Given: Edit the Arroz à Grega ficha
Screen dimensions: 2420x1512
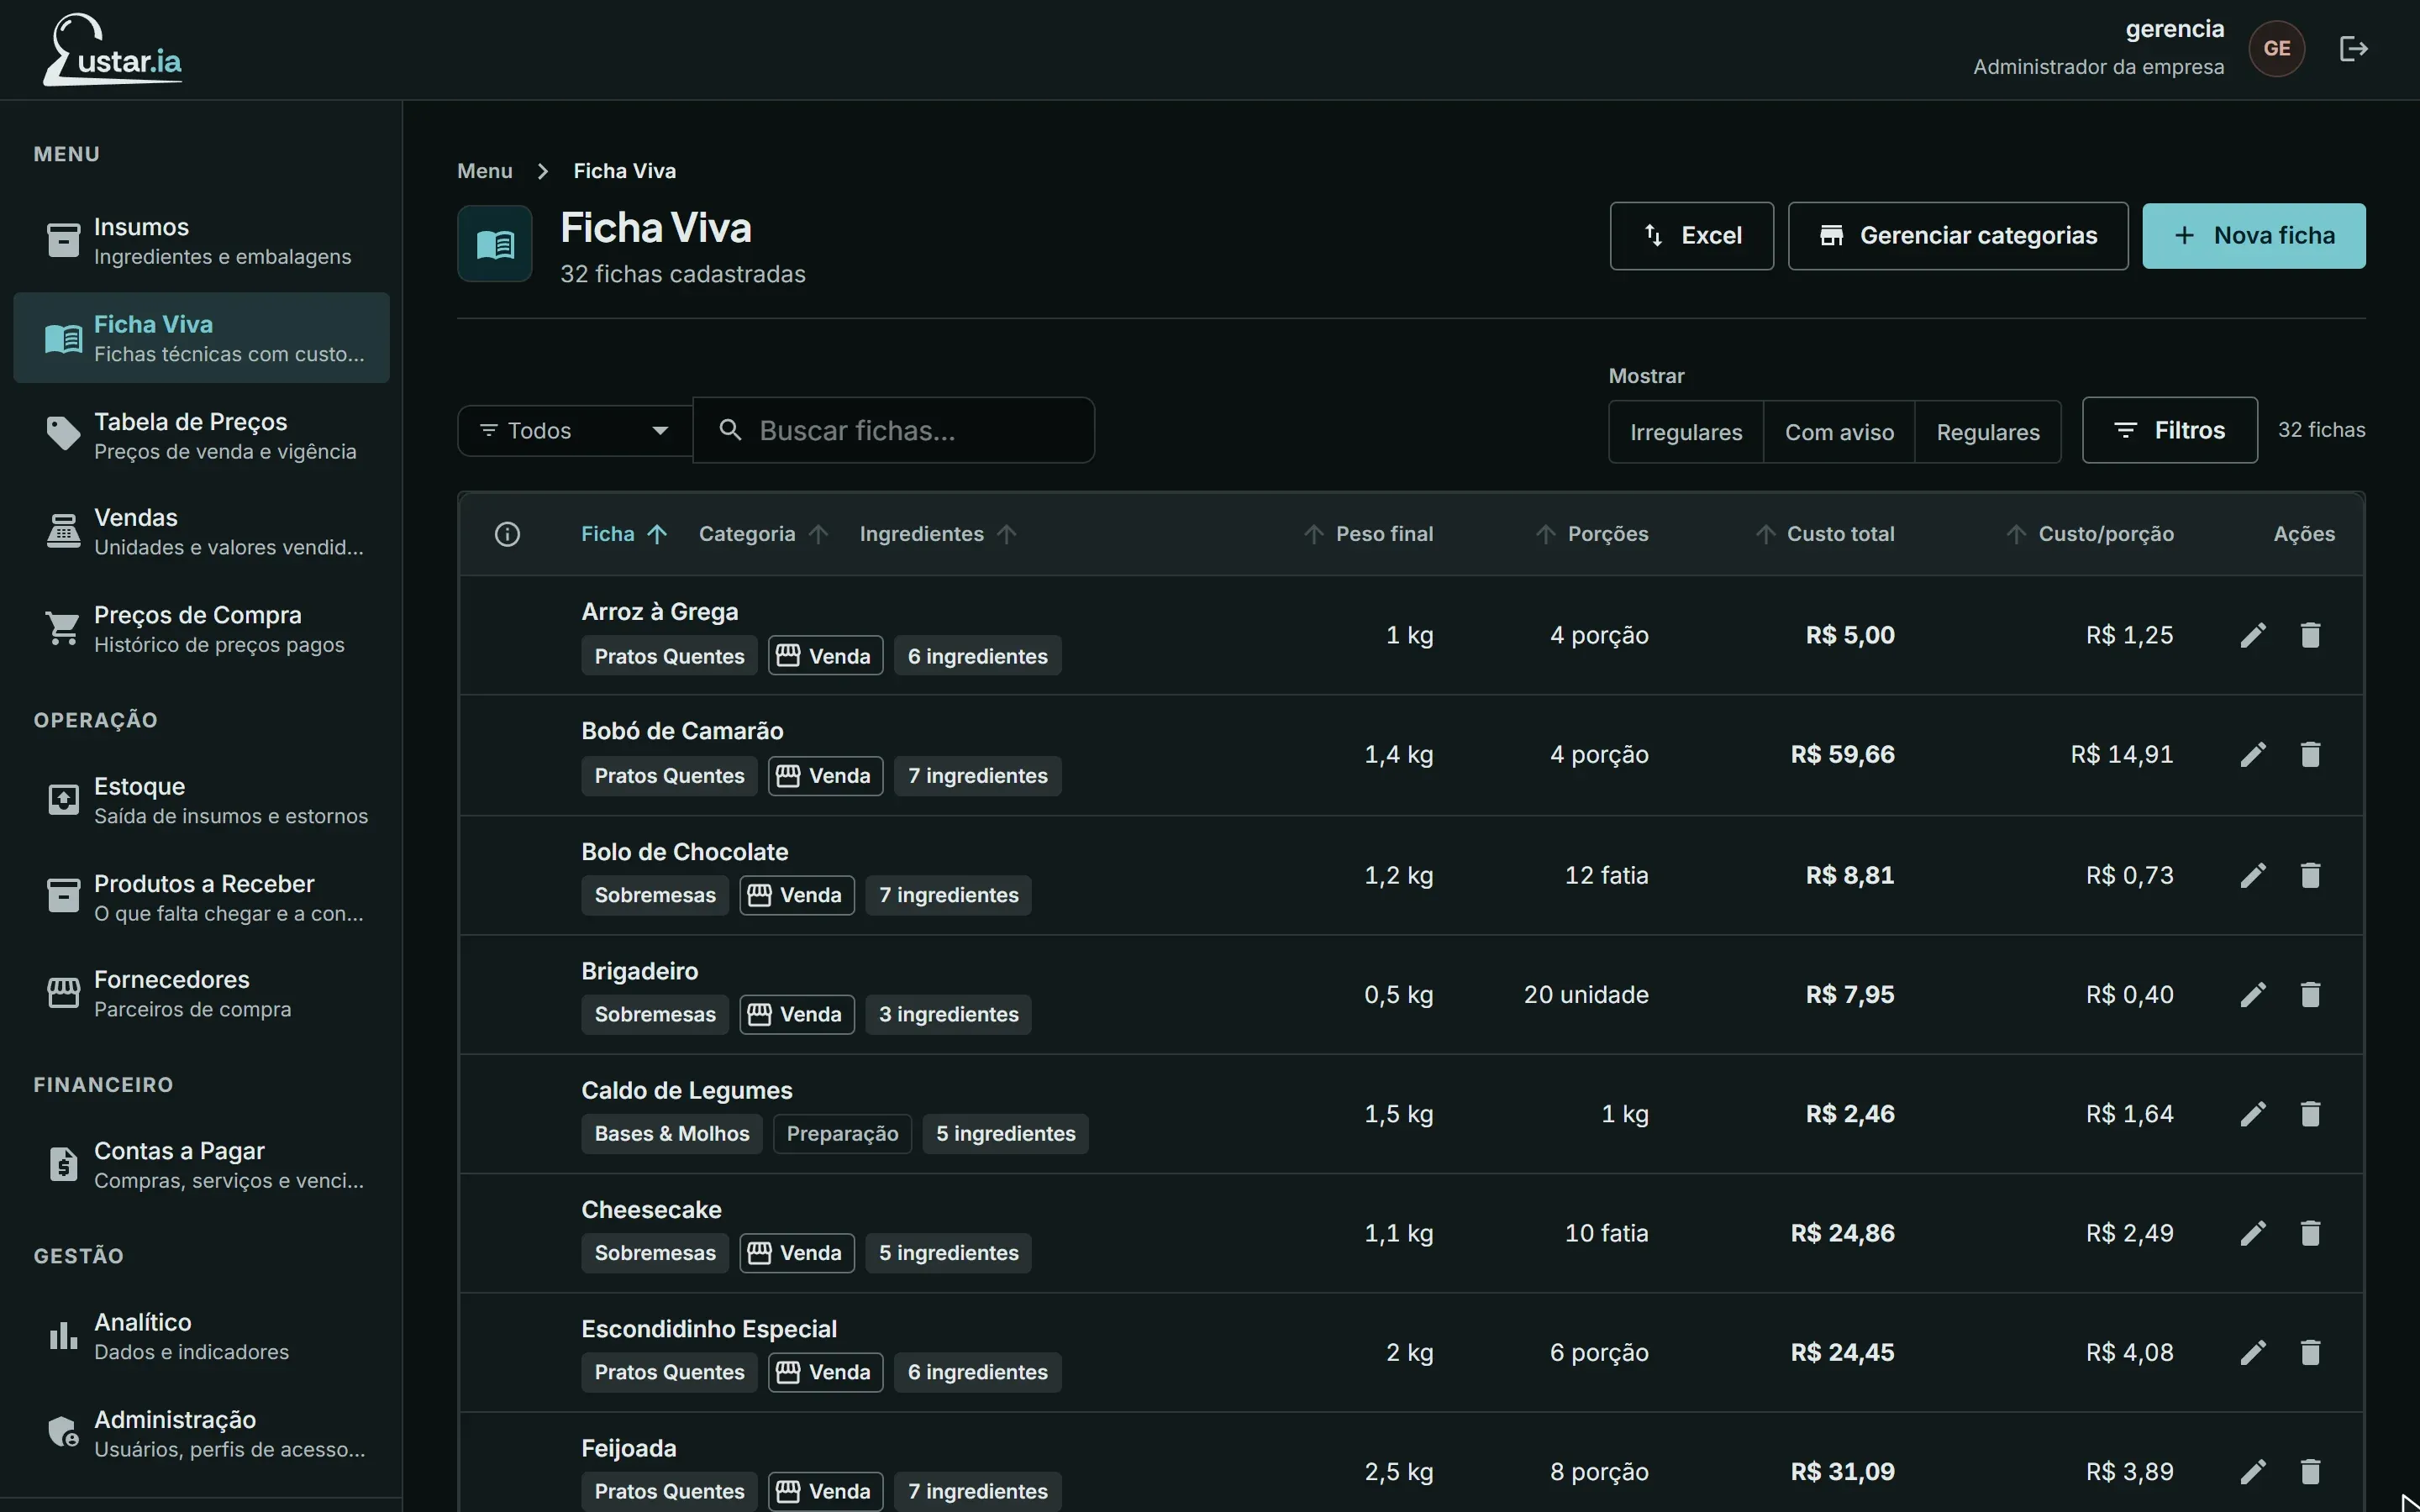Looking at the screenshot, I should (x=2253, y=635).
